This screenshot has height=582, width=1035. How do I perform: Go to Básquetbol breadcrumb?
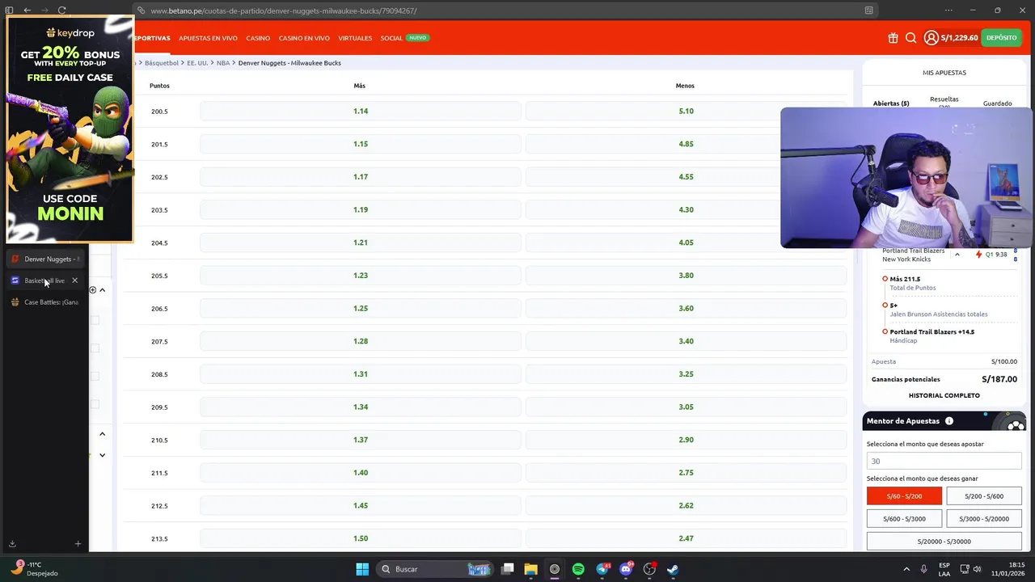pyautogui.click(x=161, y=63)
